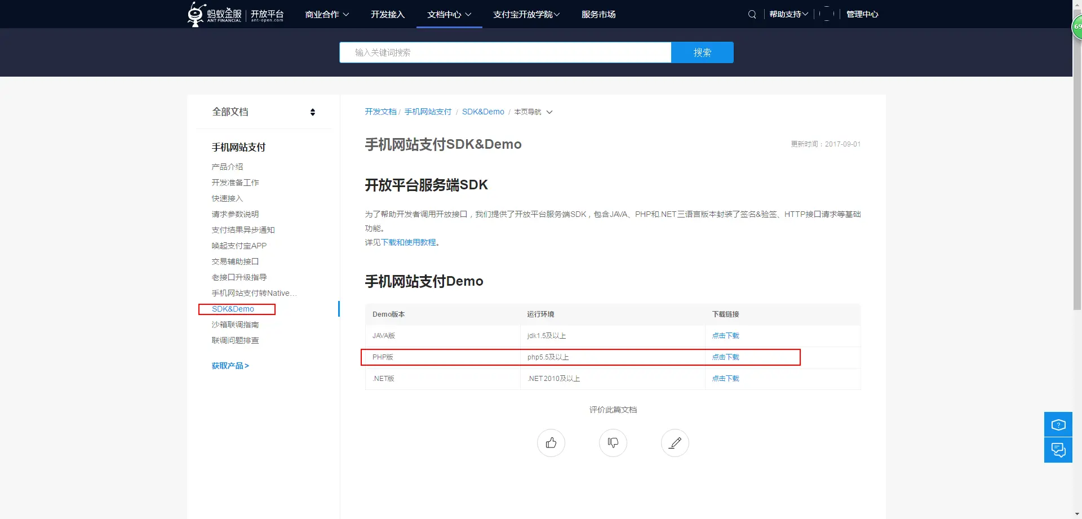This screenshot has height=519, width=1082.
Task: Open the question-mark help widget
Action: [1058, 424]
